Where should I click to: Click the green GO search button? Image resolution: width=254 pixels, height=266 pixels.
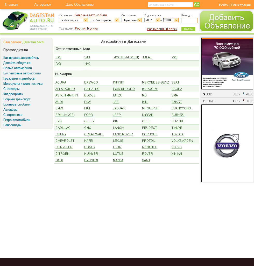click(x=197, y=5)
